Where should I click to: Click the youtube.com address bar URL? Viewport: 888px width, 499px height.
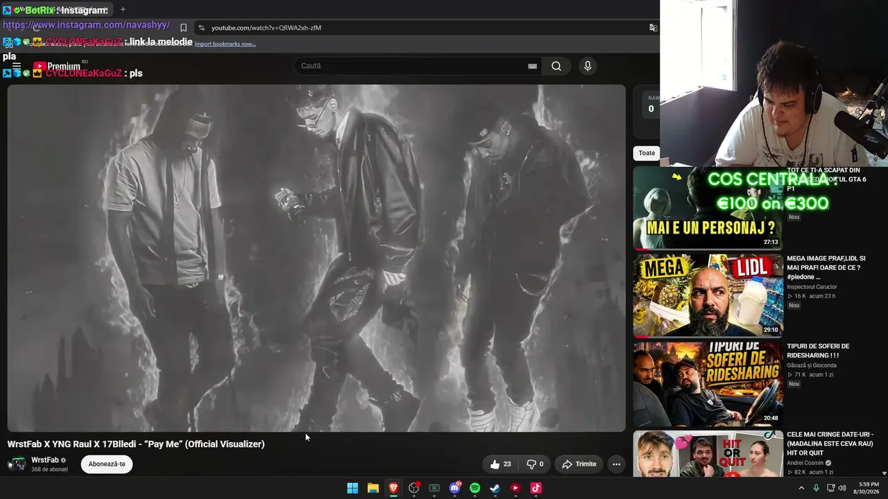pyautogui.click(x=266, y=28)
